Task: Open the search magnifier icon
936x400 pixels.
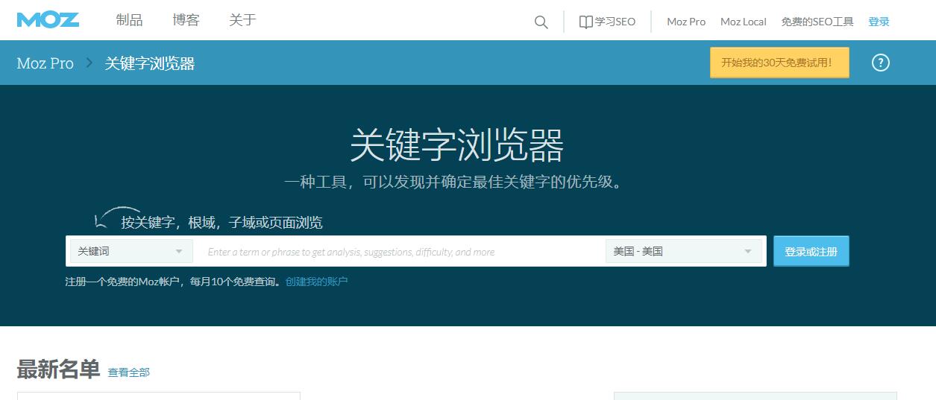Action: coord(541,22)
